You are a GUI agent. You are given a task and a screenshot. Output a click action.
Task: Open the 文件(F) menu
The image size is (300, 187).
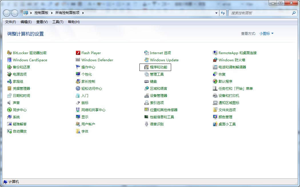[11, 22]
